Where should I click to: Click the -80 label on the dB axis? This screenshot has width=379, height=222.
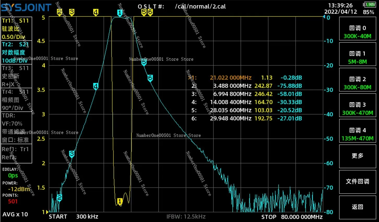[328, 212]
